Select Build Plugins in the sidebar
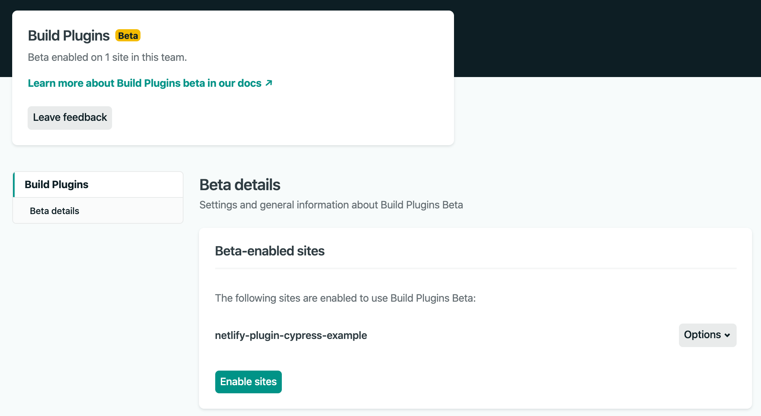This screenshot has width=761, height=416. point(57,184)
